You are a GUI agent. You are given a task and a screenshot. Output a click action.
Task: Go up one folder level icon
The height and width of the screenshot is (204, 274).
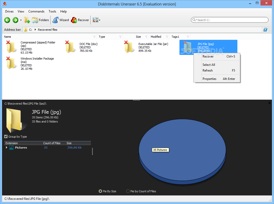click(27, 20)
